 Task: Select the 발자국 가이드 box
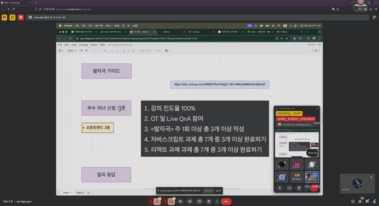[x=107, y=71]
